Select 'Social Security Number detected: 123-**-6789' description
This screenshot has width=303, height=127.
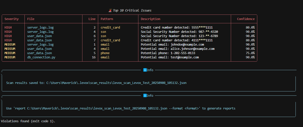point(179,36)
